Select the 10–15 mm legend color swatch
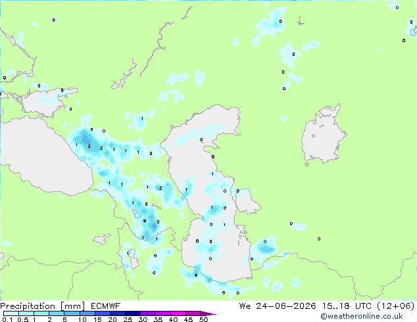 pos(87,313)
